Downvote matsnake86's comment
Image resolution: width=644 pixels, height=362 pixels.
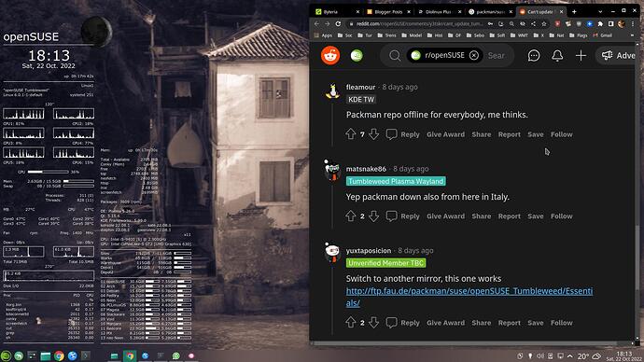pos(373,216)
